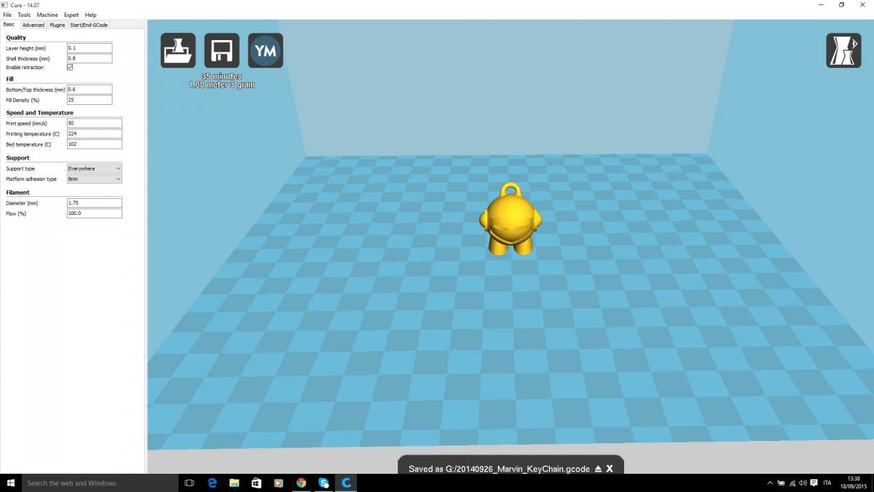Click the 'Saved as G:/20140926_Marvin_KeyChain.gcode' text
Screen dimensions: 874x492
pyautogui.click(x=499, y=469)
